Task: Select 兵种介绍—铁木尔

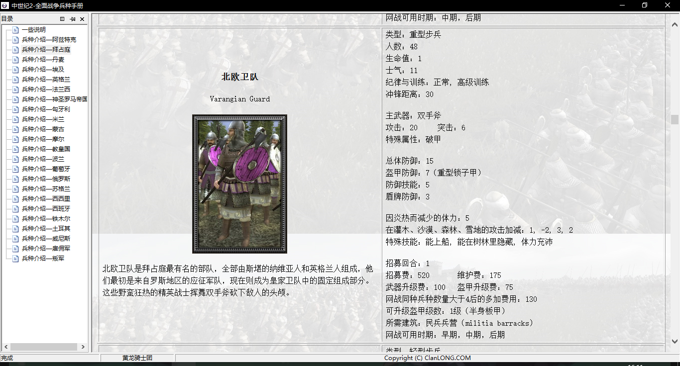Action: (x=46, y=219)
